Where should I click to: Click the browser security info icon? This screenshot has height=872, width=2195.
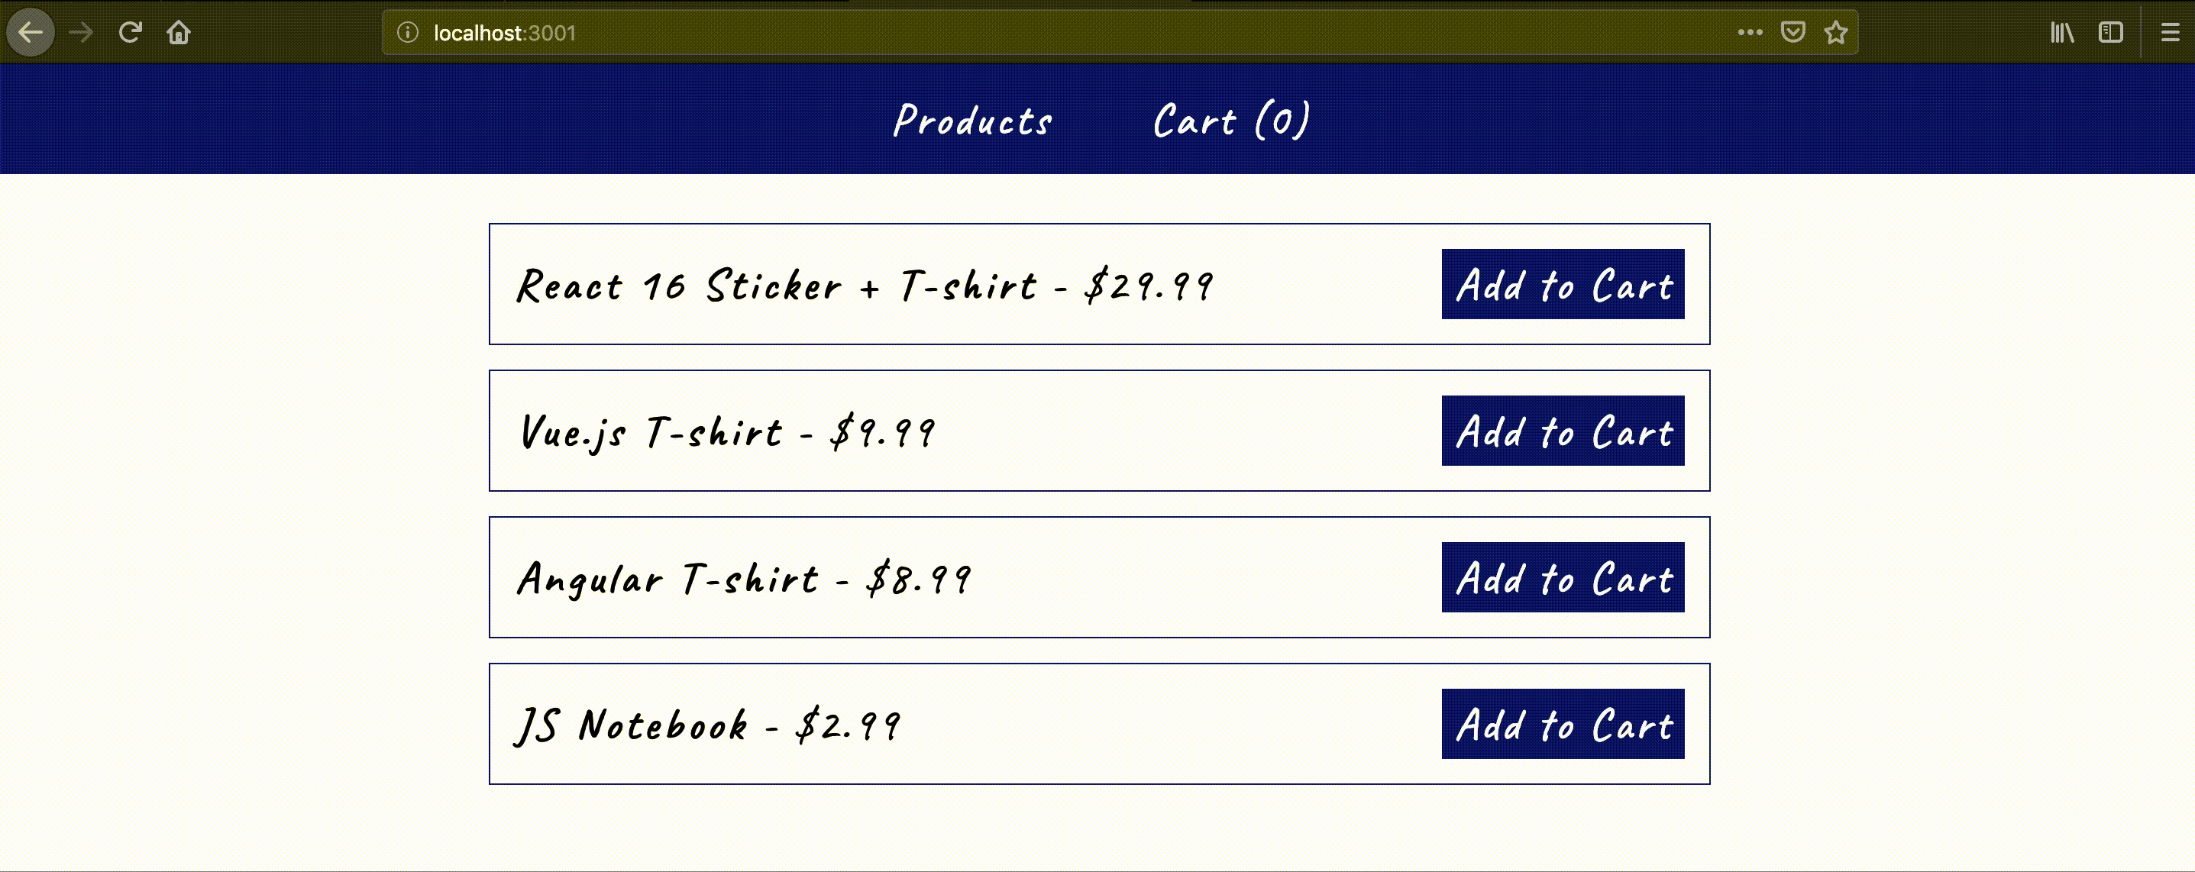pyautogui.click(x=406, y=32)
